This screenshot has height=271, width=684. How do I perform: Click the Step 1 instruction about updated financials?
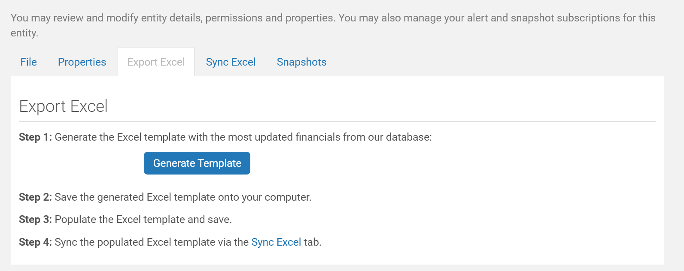pyautogui.click(x=243, y=137)
